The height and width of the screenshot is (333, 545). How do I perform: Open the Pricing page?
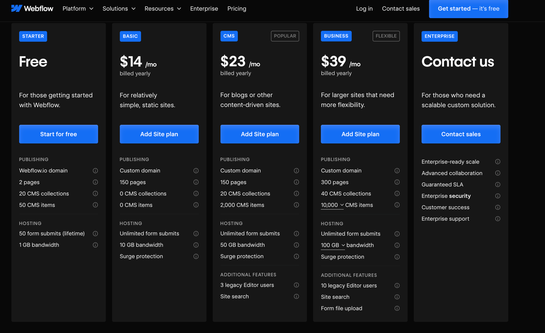(237, 9)
